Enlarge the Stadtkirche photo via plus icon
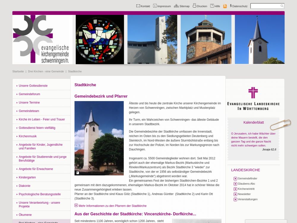Image resolution: width=297 pixels, height=223 pixels. [78, 173]
